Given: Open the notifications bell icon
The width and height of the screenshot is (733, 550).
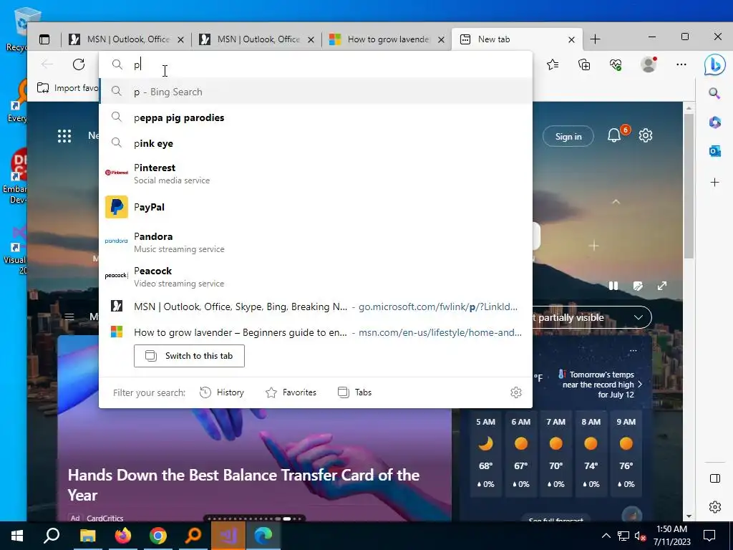Looking at the screenshot, I should click(x=613, y=135).
